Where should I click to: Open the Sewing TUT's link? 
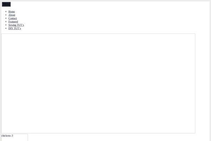click(16, 25)
